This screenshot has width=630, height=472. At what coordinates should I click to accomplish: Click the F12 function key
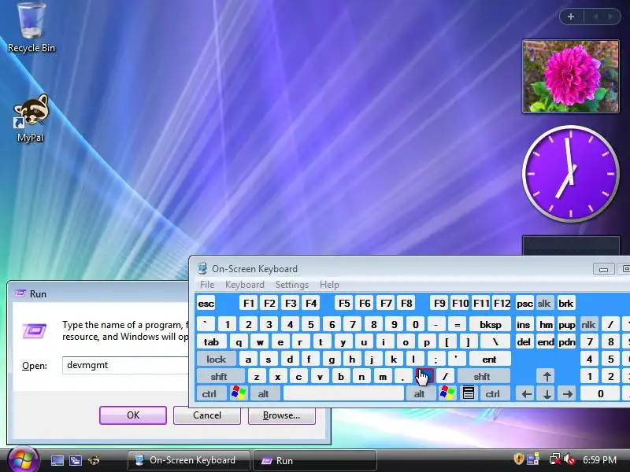coord(502,303)
